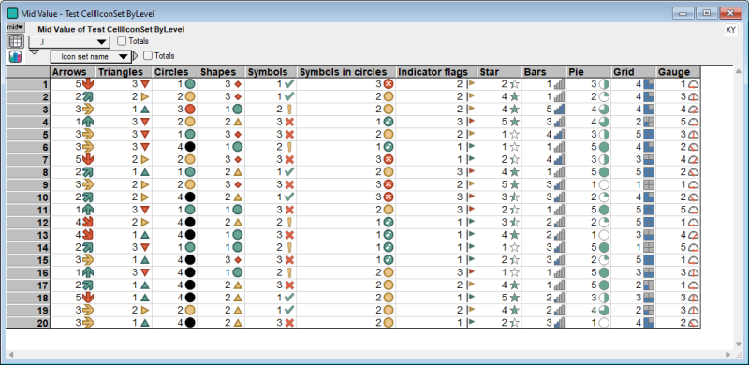Click the horizontal scrollbar right arrow
Screen dimensions: 749x365
[x=728, y=355]
